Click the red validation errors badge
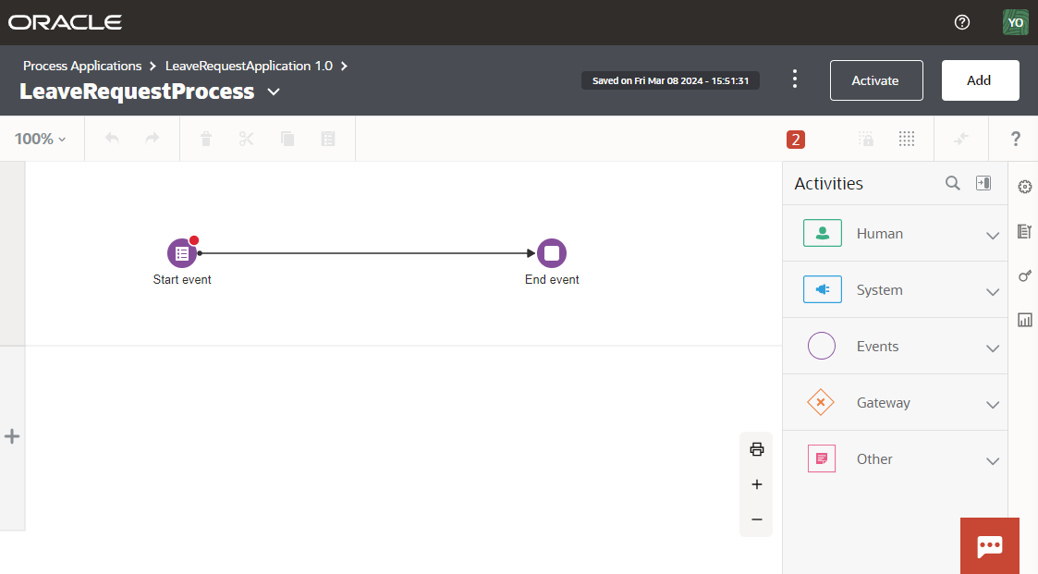Viewport: 1038px width, 574px height. 795,140
